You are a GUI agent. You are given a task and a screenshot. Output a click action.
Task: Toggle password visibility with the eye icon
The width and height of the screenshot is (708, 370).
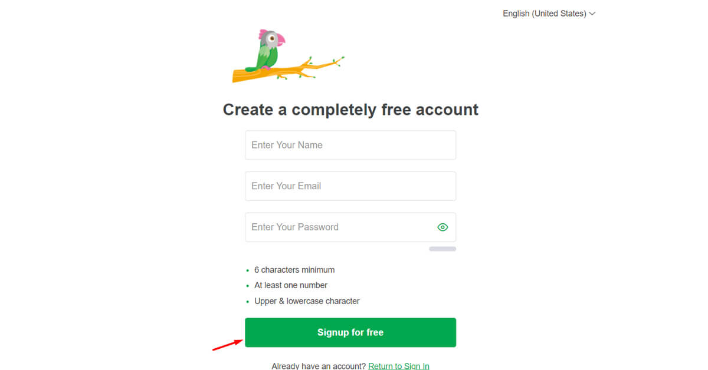[x=442, y=227]
